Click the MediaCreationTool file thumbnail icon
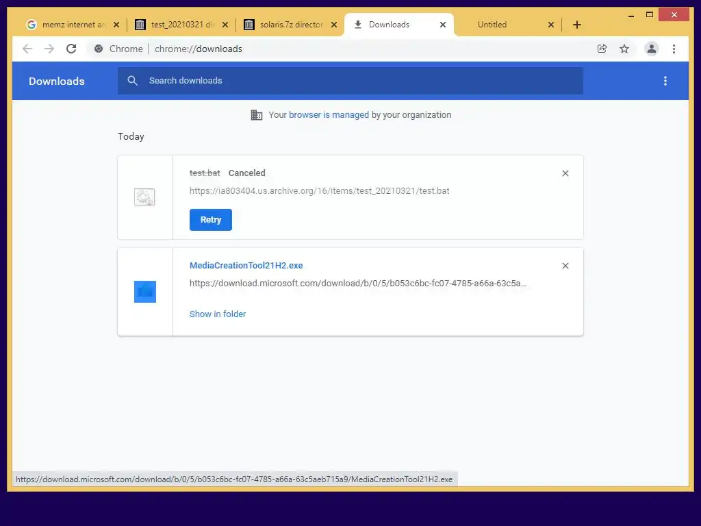 coord(145,292)
